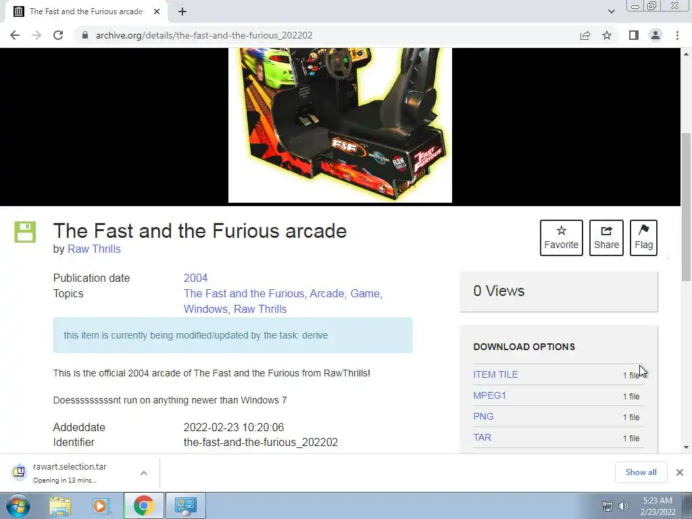Image resolution: width=692 pixels, height=519 pixels.
Task: Click the browser back arrow
Action: (x=15, y=35)
